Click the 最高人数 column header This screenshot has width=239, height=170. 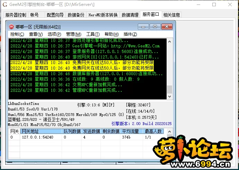point(153,131)
